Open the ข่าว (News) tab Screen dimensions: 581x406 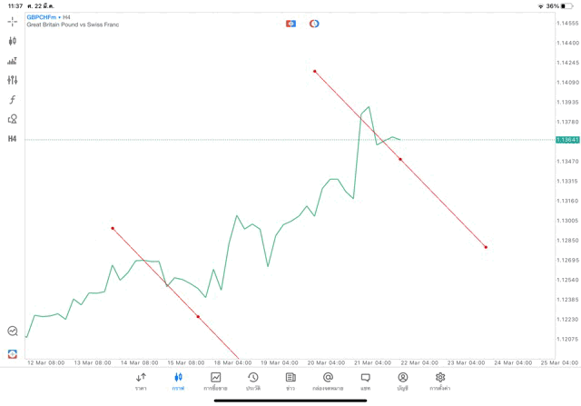click(290, 381)
